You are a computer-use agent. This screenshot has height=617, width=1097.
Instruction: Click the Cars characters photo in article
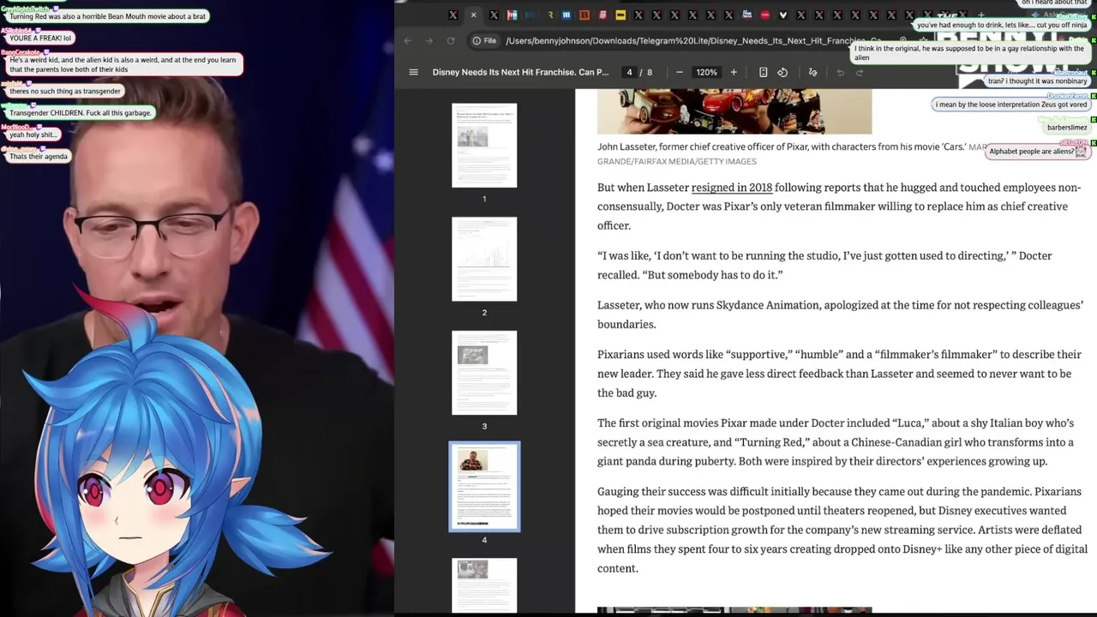[734, 111]
